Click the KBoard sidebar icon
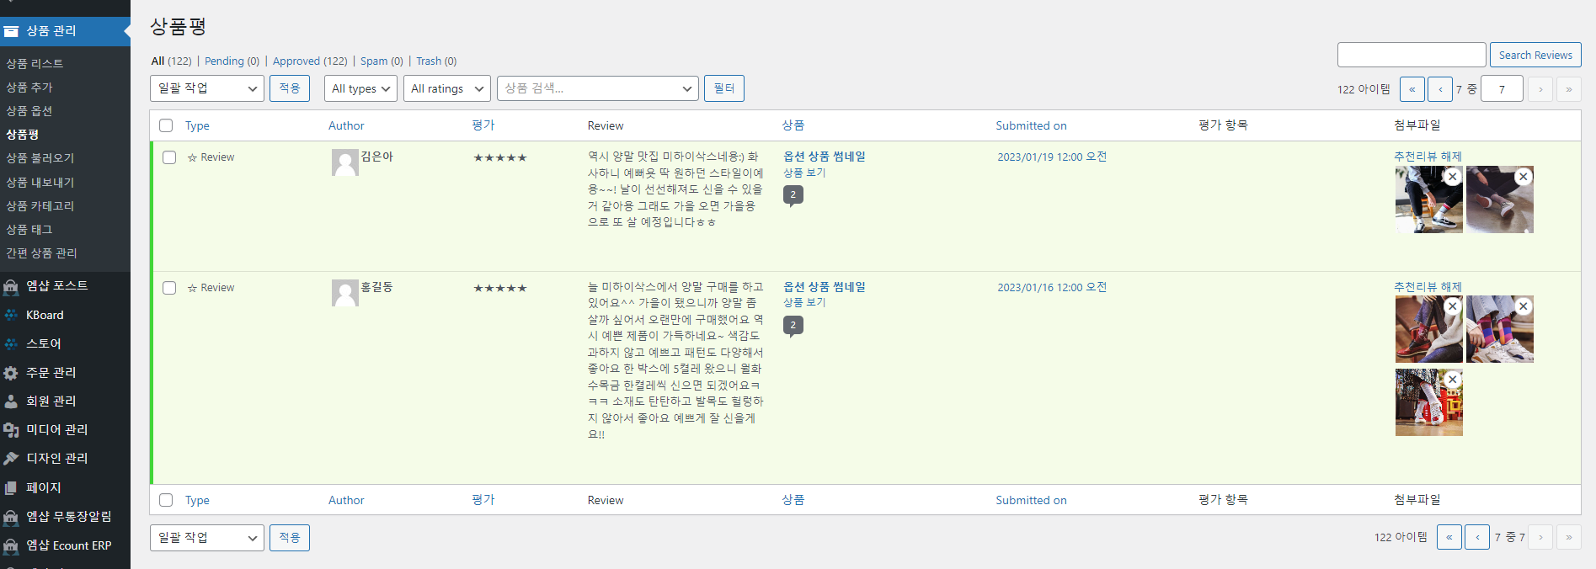This screenshot has height=569, width=1596. coord(11,316)
